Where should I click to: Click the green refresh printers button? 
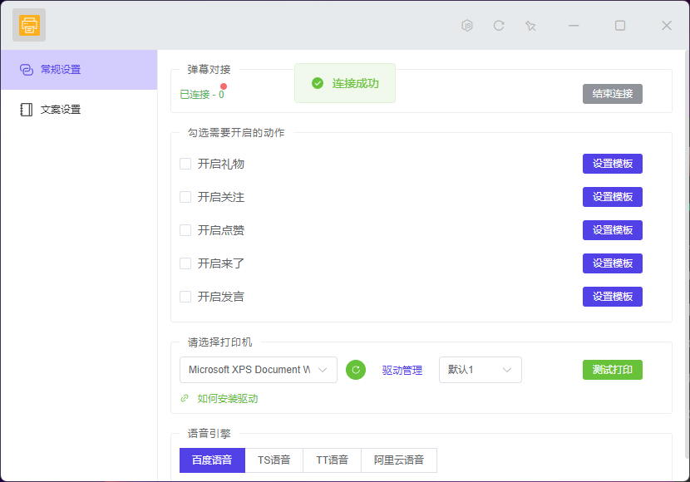[356, 370]
